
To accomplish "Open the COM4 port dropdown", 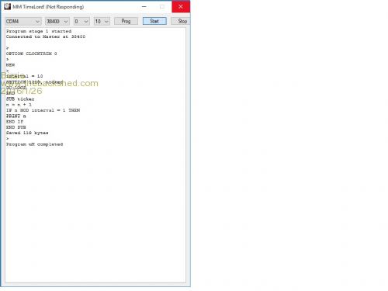I will 23,21.
